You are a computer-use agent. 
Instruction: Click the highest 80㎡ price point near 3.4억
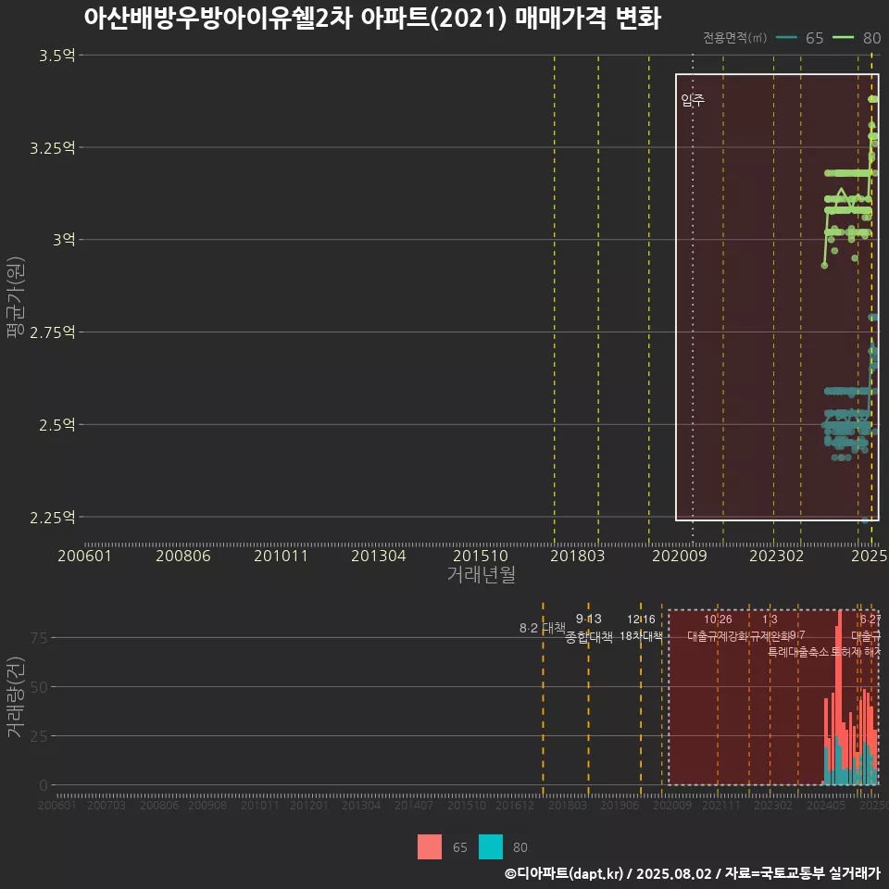[873, 99]
